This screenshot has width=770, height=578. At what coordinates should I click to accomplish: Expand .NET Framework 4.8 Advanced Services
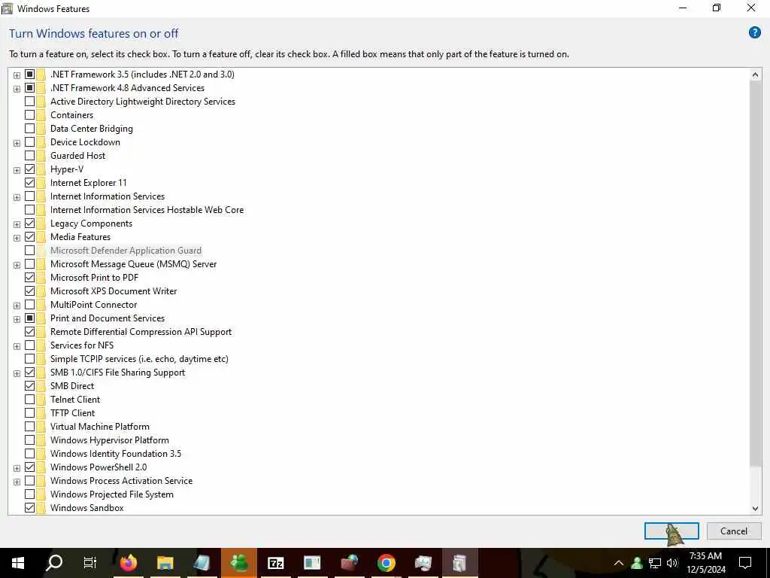(x=17, y=89)
